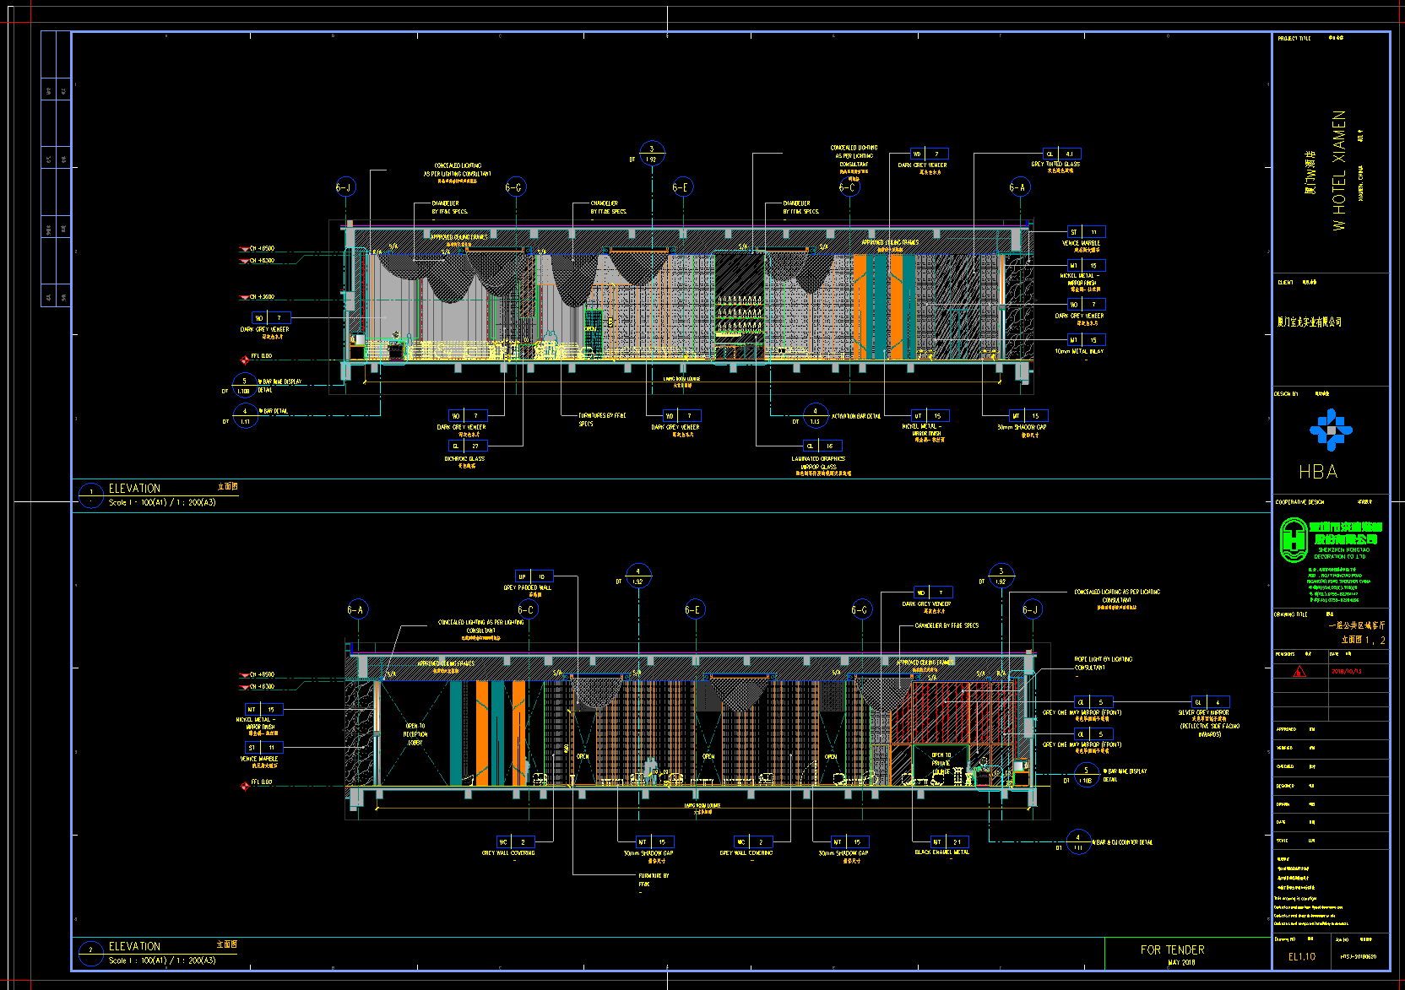Select the MT 15 tag above 30mm Shadow Gap in Elevation 1
The height and width of the screenshot is (990, 1405).
pyautogui.click(x=1027, y=415)
